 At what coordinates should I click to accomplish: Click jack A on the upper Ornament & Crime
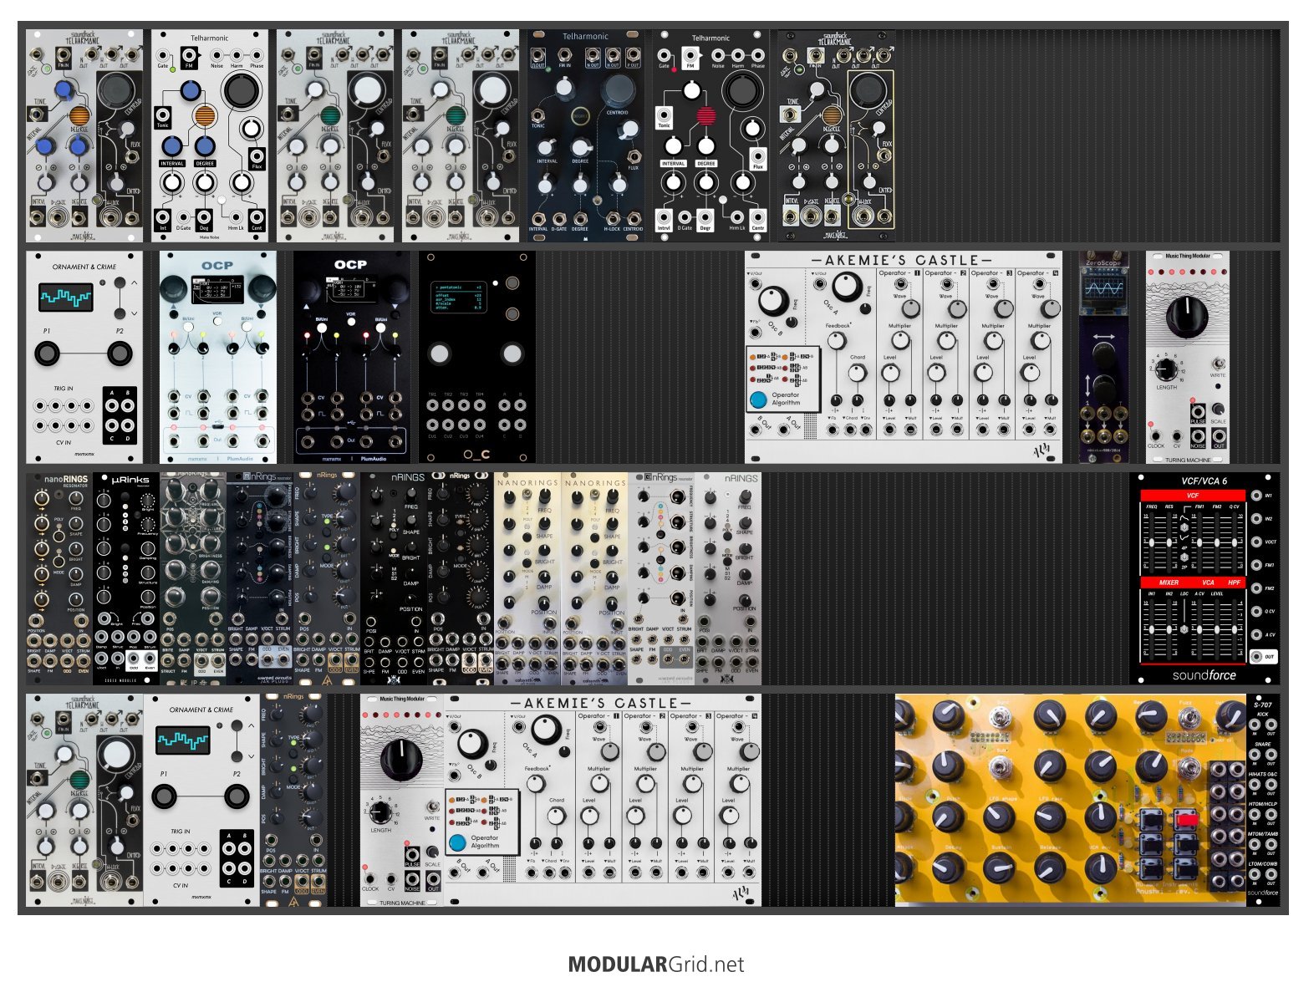(112, 406)
